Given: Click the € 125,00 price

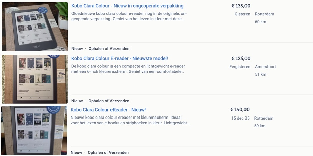Looking at the screenshot, I should pyautogui.click(x=241, y=58).
